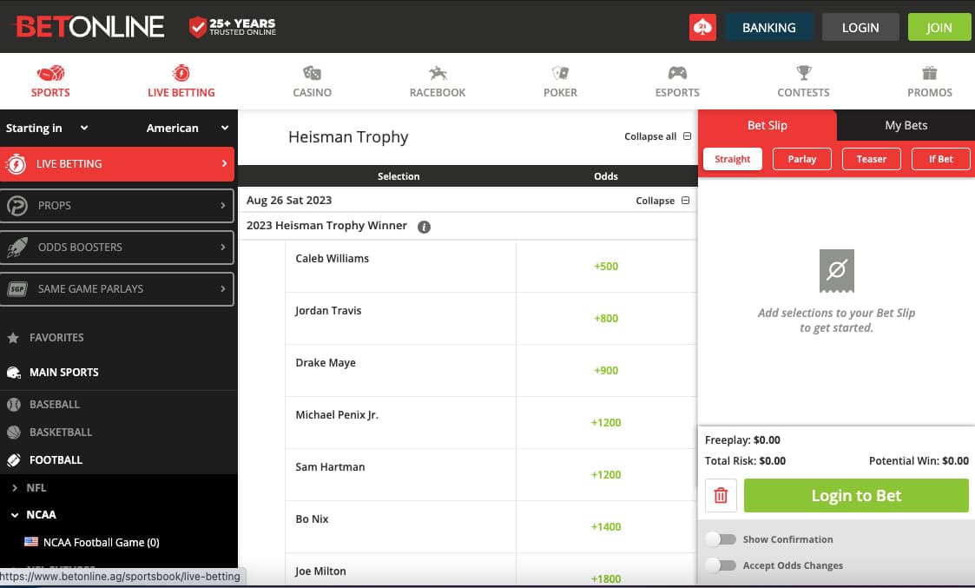975x588 pixels.
Task: Select the Teaser bet type
Action: 871,159
